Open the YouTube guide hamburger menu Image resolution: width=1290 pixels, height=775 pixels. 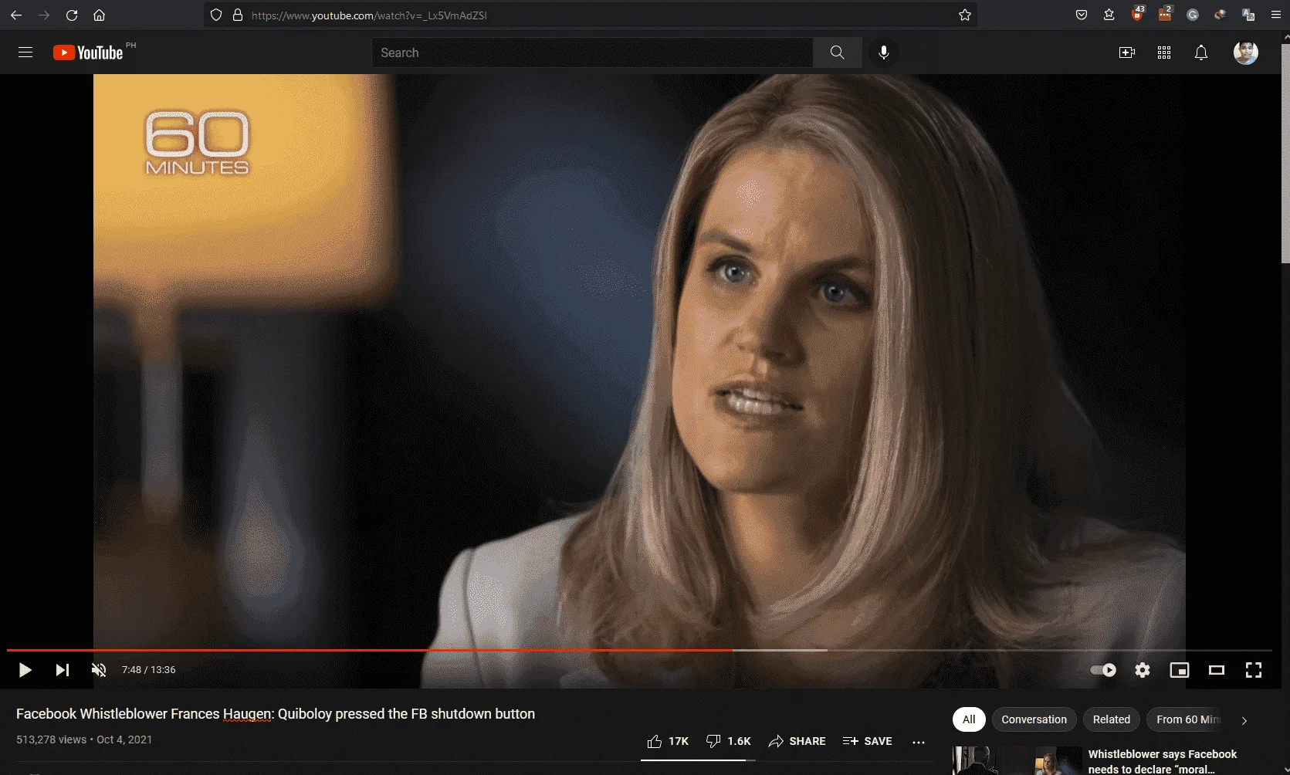tap(25, 52)
